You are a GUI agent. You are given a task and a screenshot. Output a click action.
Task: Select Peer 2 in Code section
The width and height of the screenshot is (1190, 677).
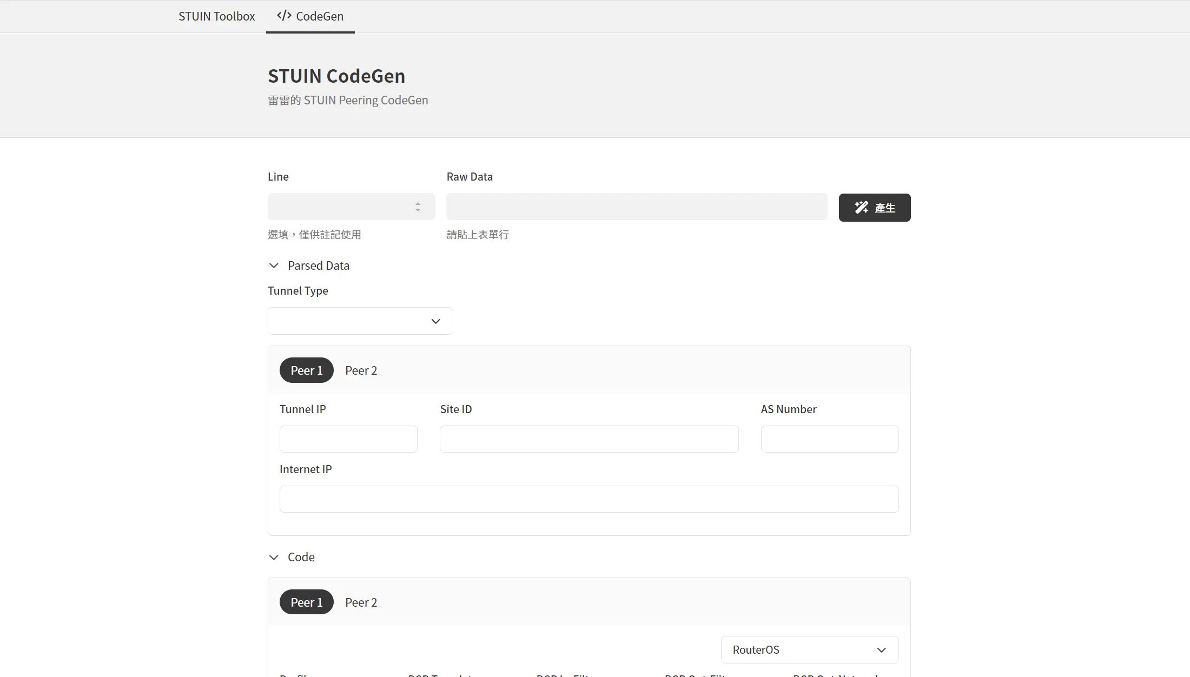(x=361, y=602)
